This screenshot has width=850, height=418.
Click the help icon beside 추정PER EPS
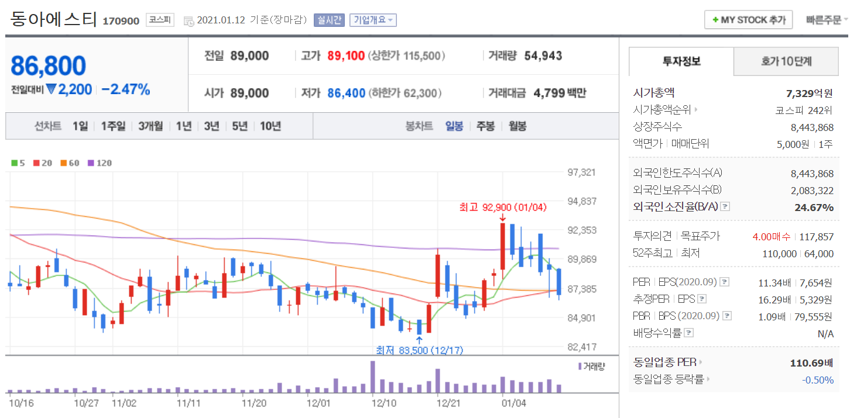pyautogui.click(x=702, y=299)
